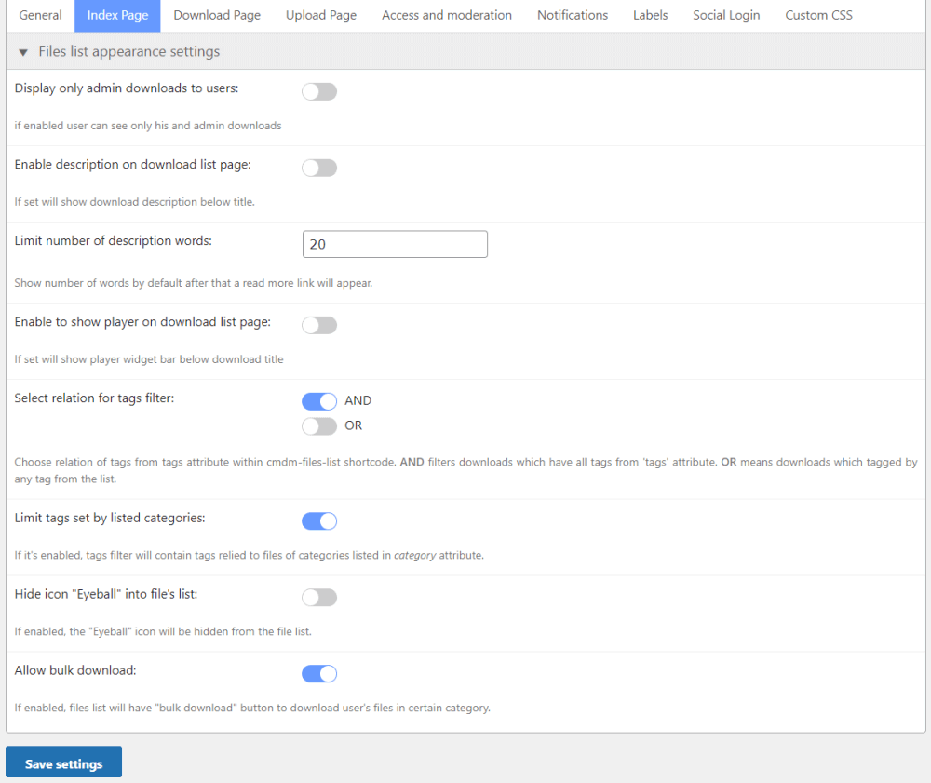Toggle hide Eyeball icon in file list

click(319, 598)
